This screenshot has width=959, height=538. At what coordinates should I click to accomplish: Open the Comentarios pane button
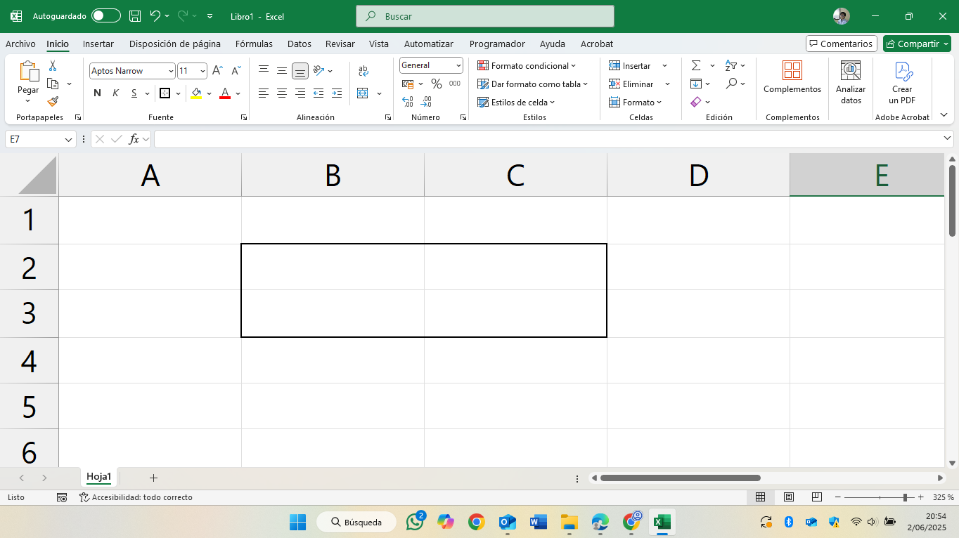point(842,44)
